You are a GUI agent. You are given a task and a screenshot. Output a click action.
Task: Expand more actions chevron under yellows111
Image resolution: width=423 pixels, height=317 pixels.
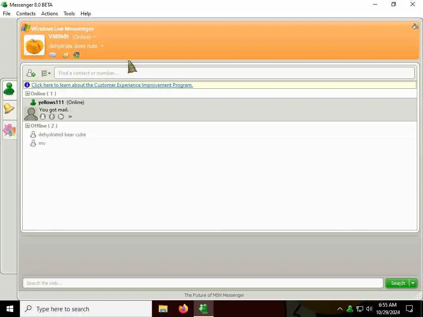(x=70, y=117)
